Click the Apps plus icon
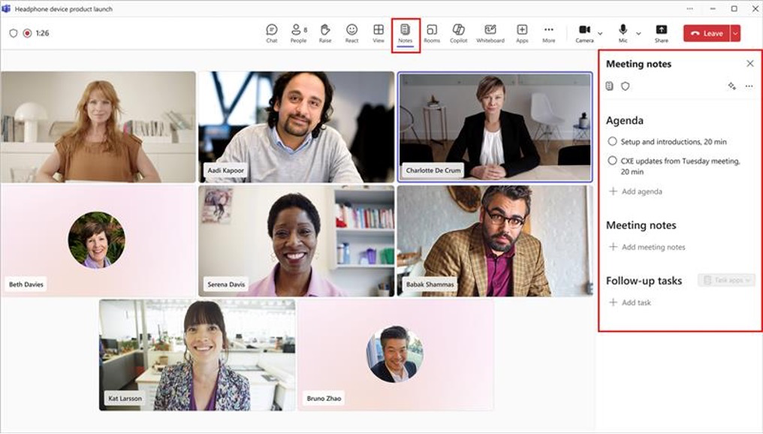 click(x=522, y=30)
